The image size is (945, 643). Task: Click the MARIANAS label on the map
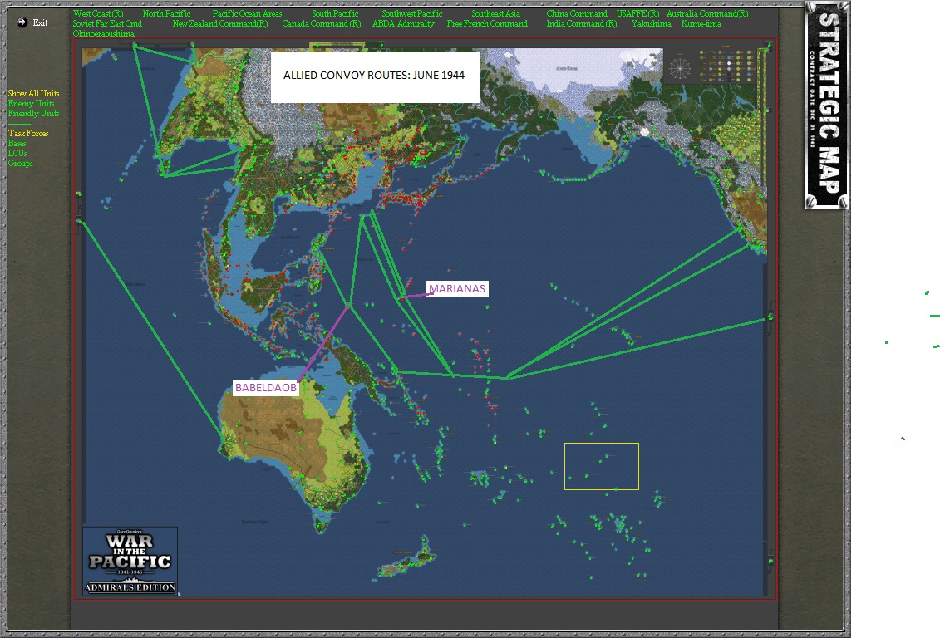pos(457,288)
